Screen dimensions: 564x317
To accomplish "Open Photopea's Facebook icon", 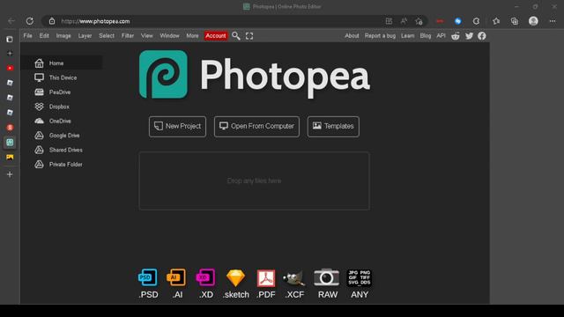I will [482, 35].
